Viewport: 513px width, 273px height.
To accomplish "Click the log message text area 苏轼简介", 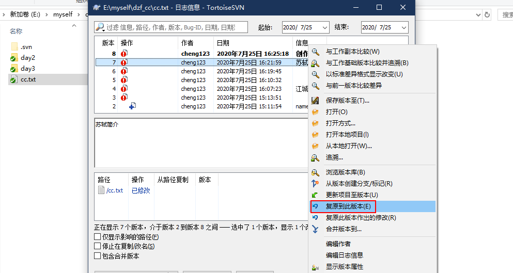I will click(201, 143).
